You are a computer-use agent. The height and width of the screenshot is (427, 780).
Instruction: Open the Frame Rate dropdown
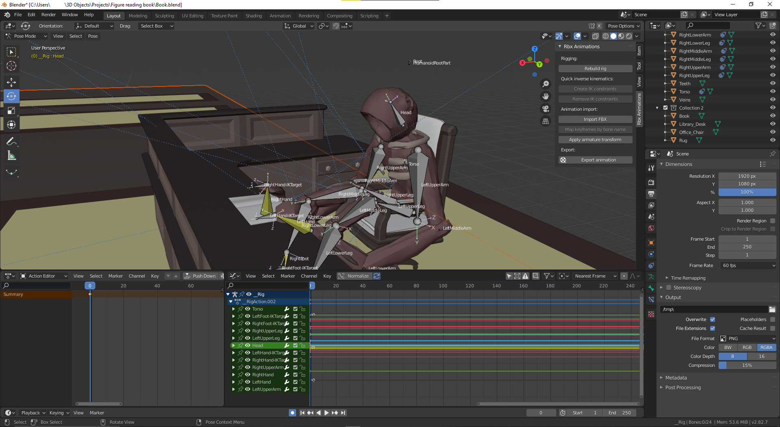[x=747, y=265]
